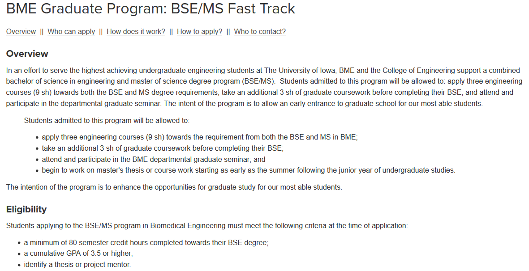529x271 pixels.
Task: Click 'The University of Iowa' text in paragraph
Action: click(300, 71)
